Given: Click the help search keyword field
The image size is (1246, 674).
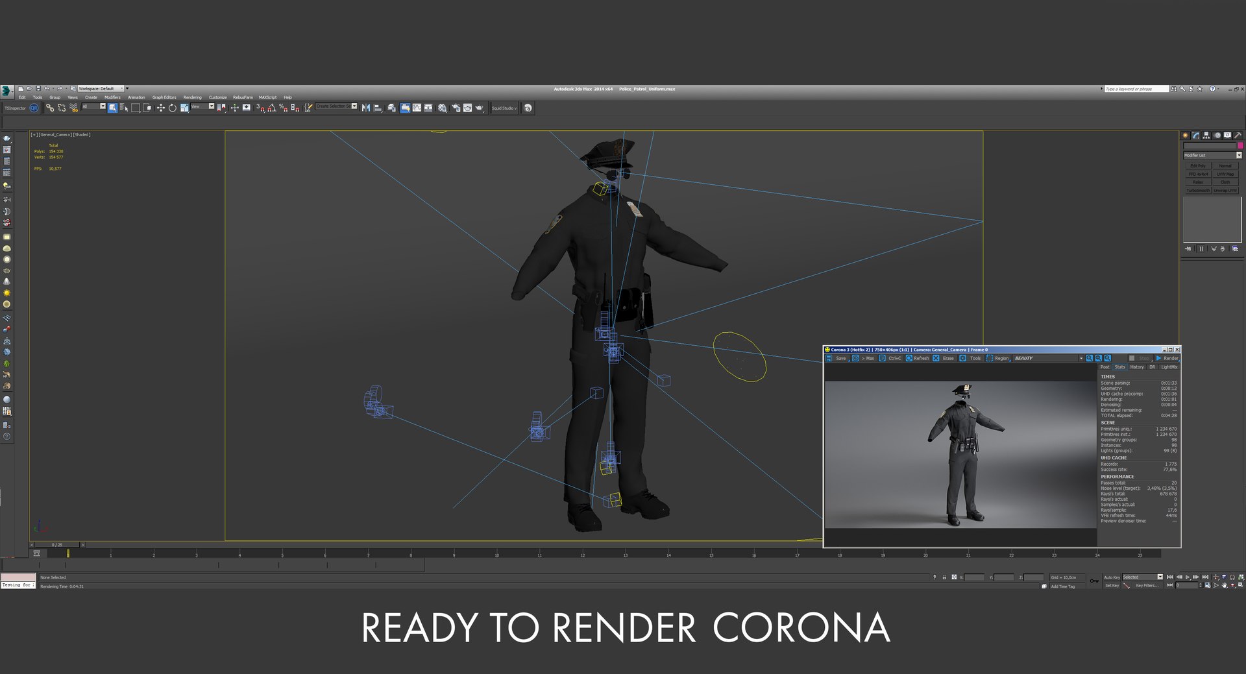Looking at the screenshot, I should pos(1136,88).
